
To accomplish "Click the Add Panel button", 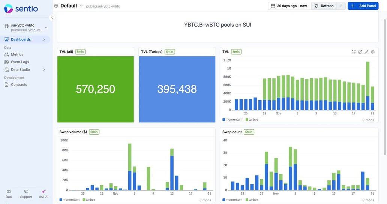I will [363, 6].
